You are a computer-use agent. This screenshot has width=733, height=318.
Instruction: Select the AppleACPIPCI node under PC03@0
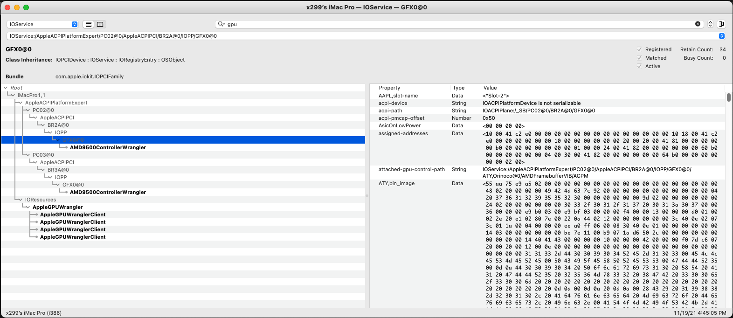pyautogui.click(x=57, y=162)
